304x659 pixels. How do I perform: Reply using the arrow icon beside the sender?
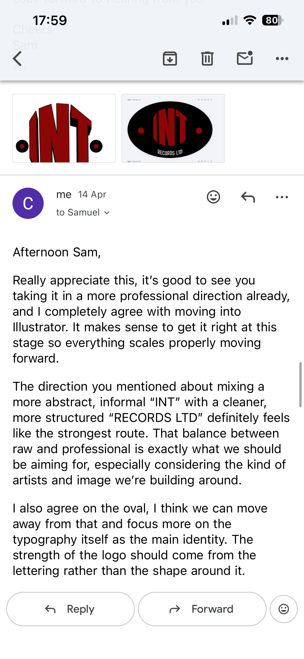pos(248,197)
